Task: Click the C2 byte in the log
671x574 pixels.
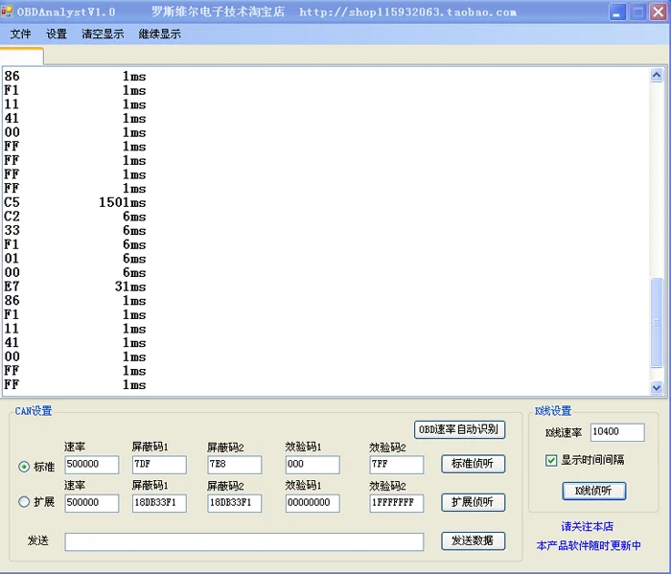Action: (x=12, y=217)
